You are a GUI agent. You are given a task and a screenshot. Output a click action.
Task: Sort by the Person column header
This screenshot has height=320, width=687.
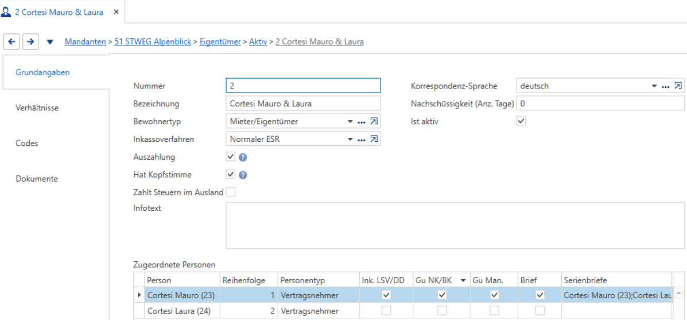(x=181, y=280)
